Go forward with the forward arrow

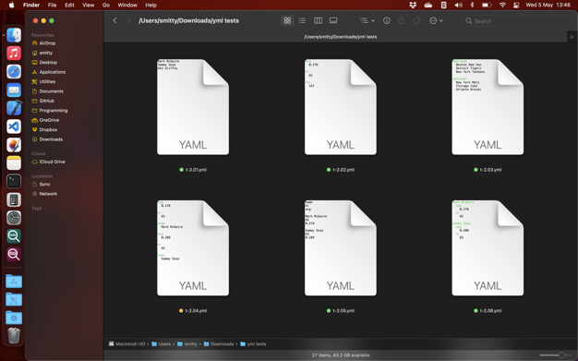(128, 20)
